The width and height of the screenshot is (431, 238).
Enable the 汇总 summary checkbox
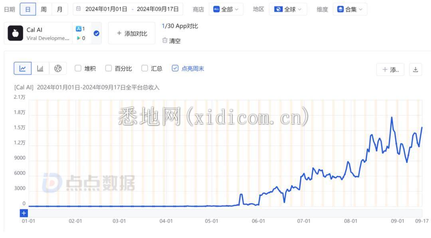coord(144,68)
